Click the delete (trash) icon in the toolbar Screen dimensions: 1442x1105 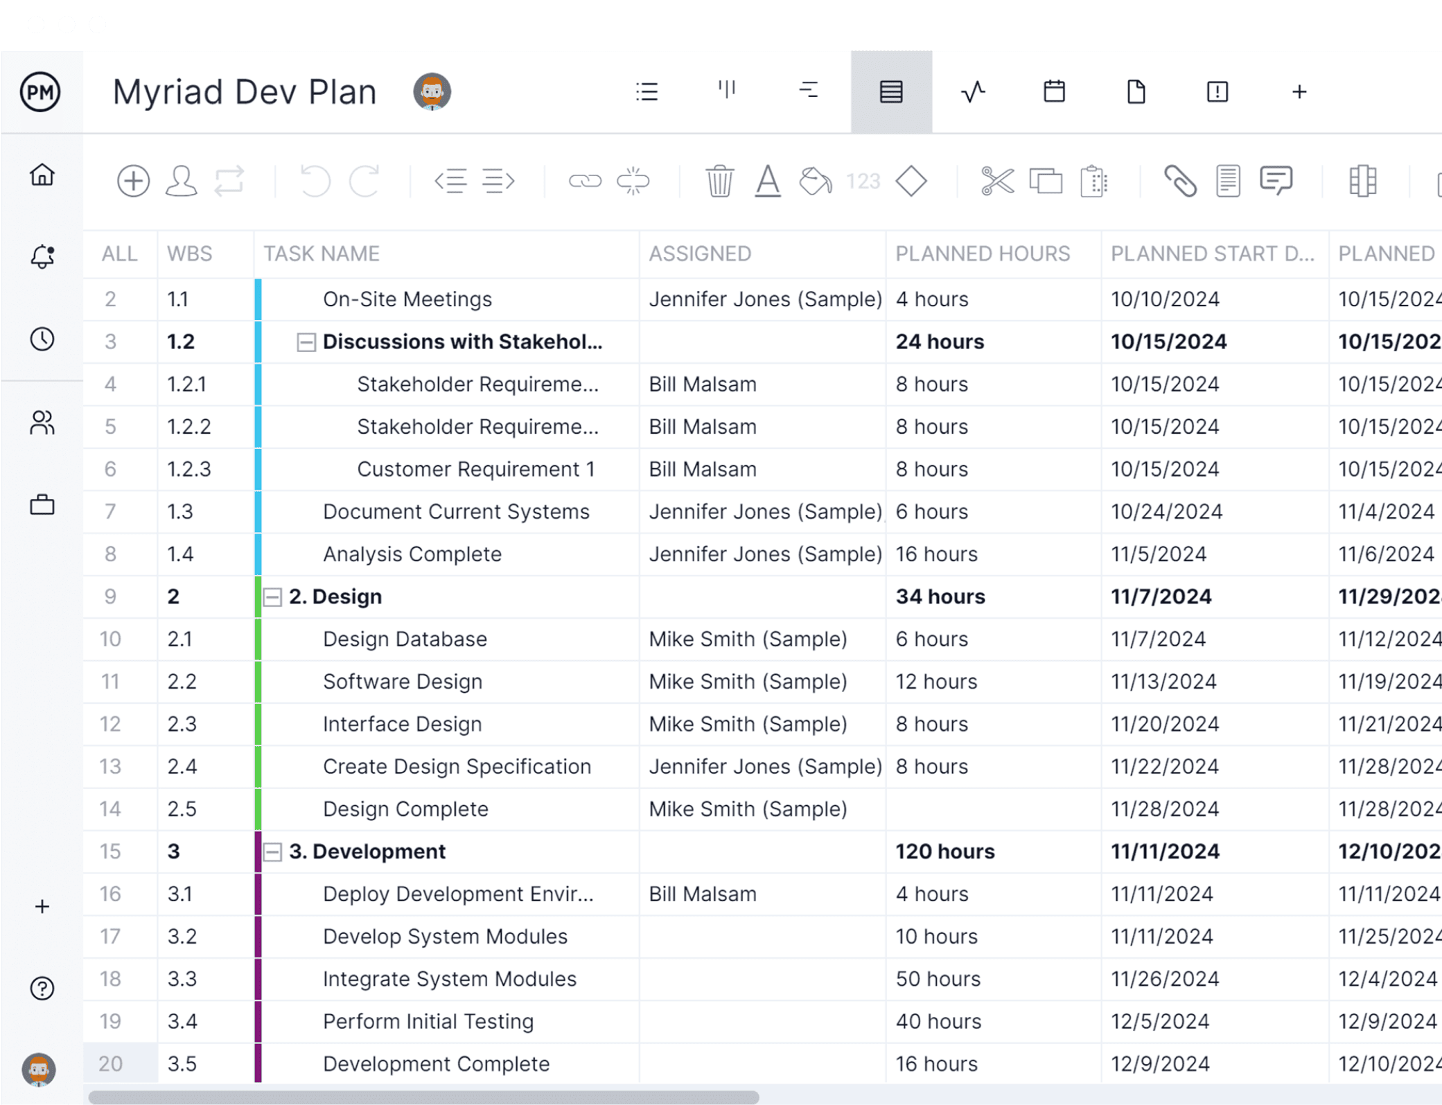pos(720,182)
